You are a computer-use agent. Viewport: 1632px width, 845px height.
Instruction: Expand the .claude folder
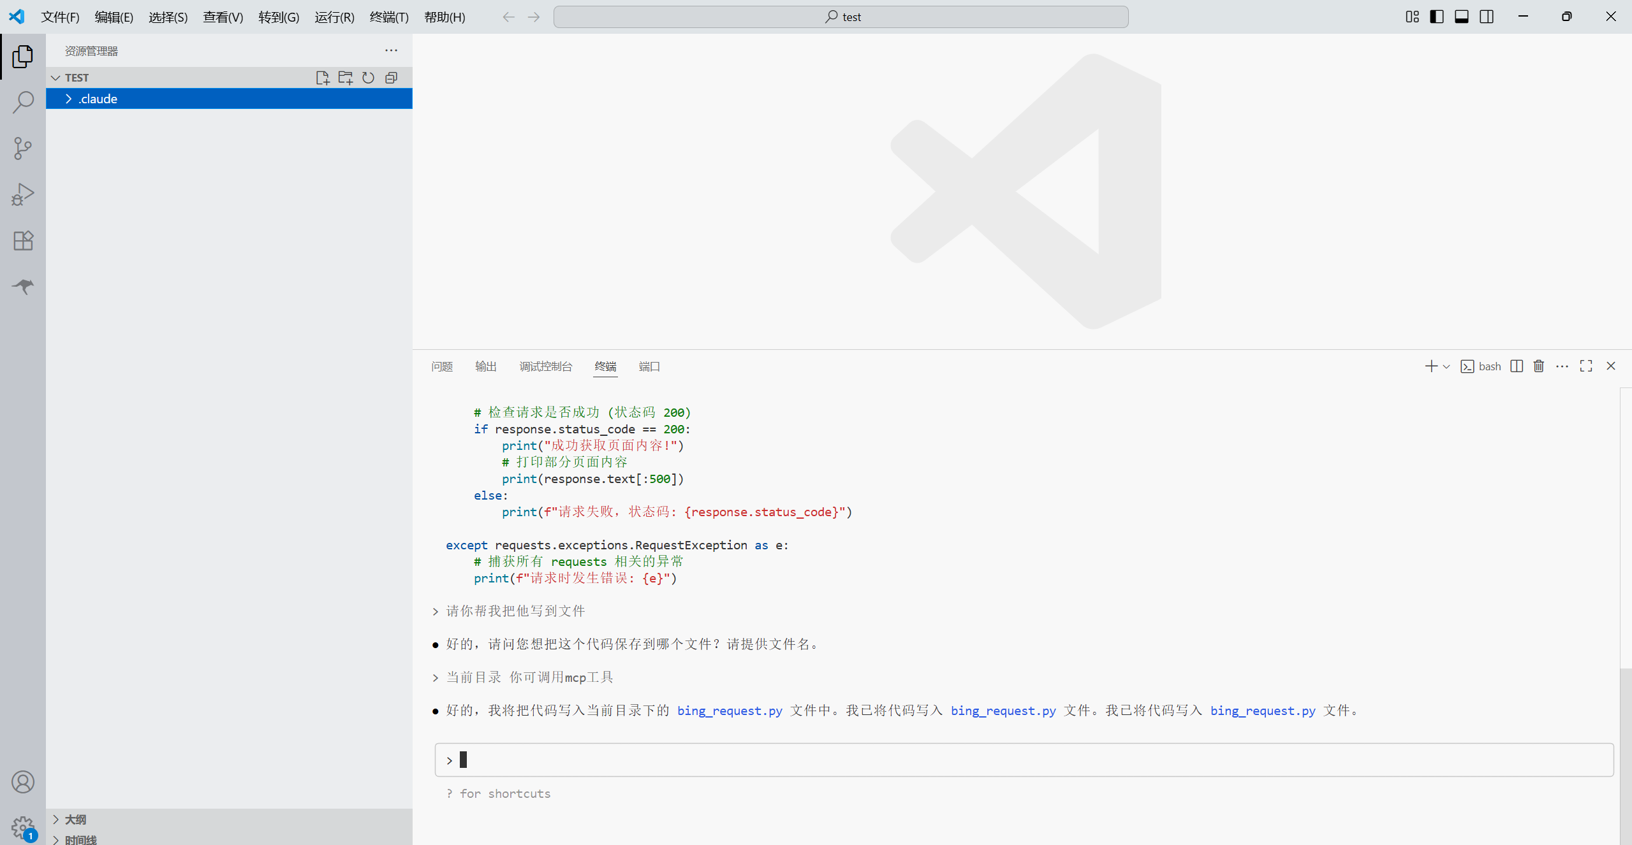(x=230, y=99)
